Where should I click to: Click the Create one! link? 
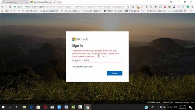[x=88, y=67]
